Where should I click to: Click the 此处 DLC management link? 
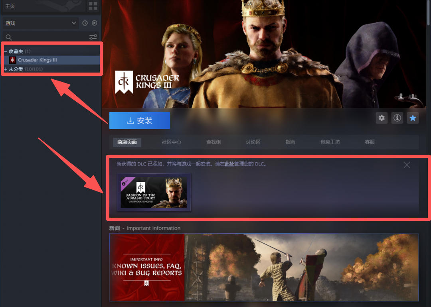[x=229, y=164]
